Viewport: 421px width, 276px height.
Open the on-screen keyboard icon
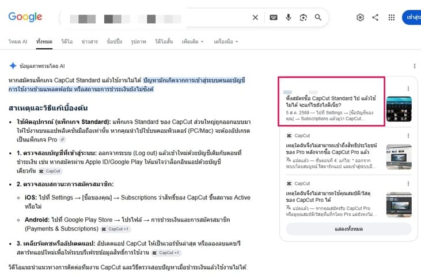pyautogui.click(x=274, y=18)
